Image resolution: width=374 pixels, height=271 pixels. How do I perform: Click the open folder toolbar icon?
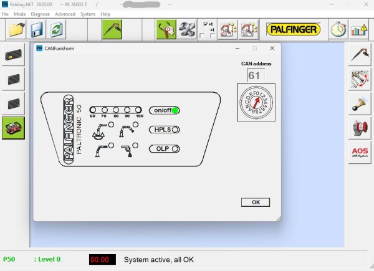(16, 29)
